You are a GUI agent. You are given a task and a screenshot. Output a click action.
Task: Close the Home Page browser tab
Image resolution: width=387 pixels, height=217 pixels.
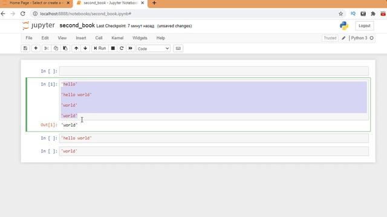(x=68, y=3)
